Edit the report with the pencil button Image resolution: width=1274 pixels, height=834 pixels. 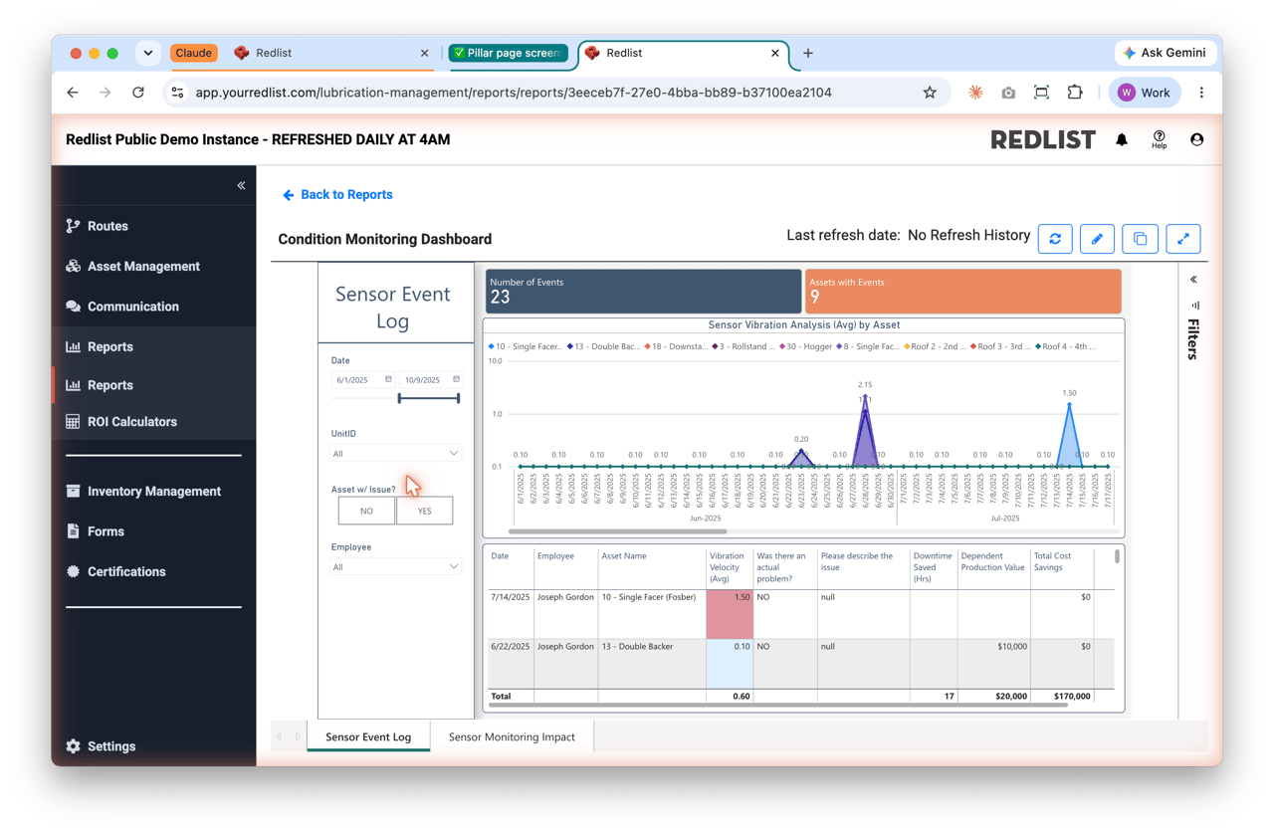pyautogui.click(x=1097, y=239)
